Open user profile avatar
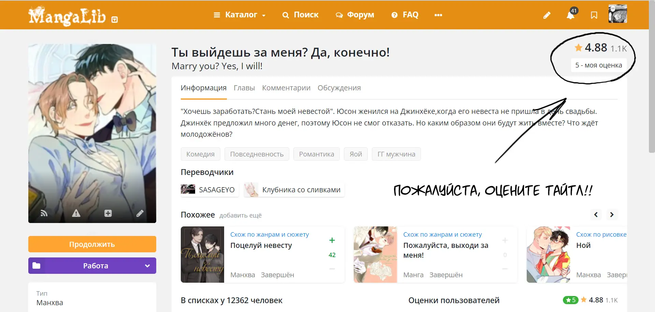 pyautogui.click(x=618, y=14)
